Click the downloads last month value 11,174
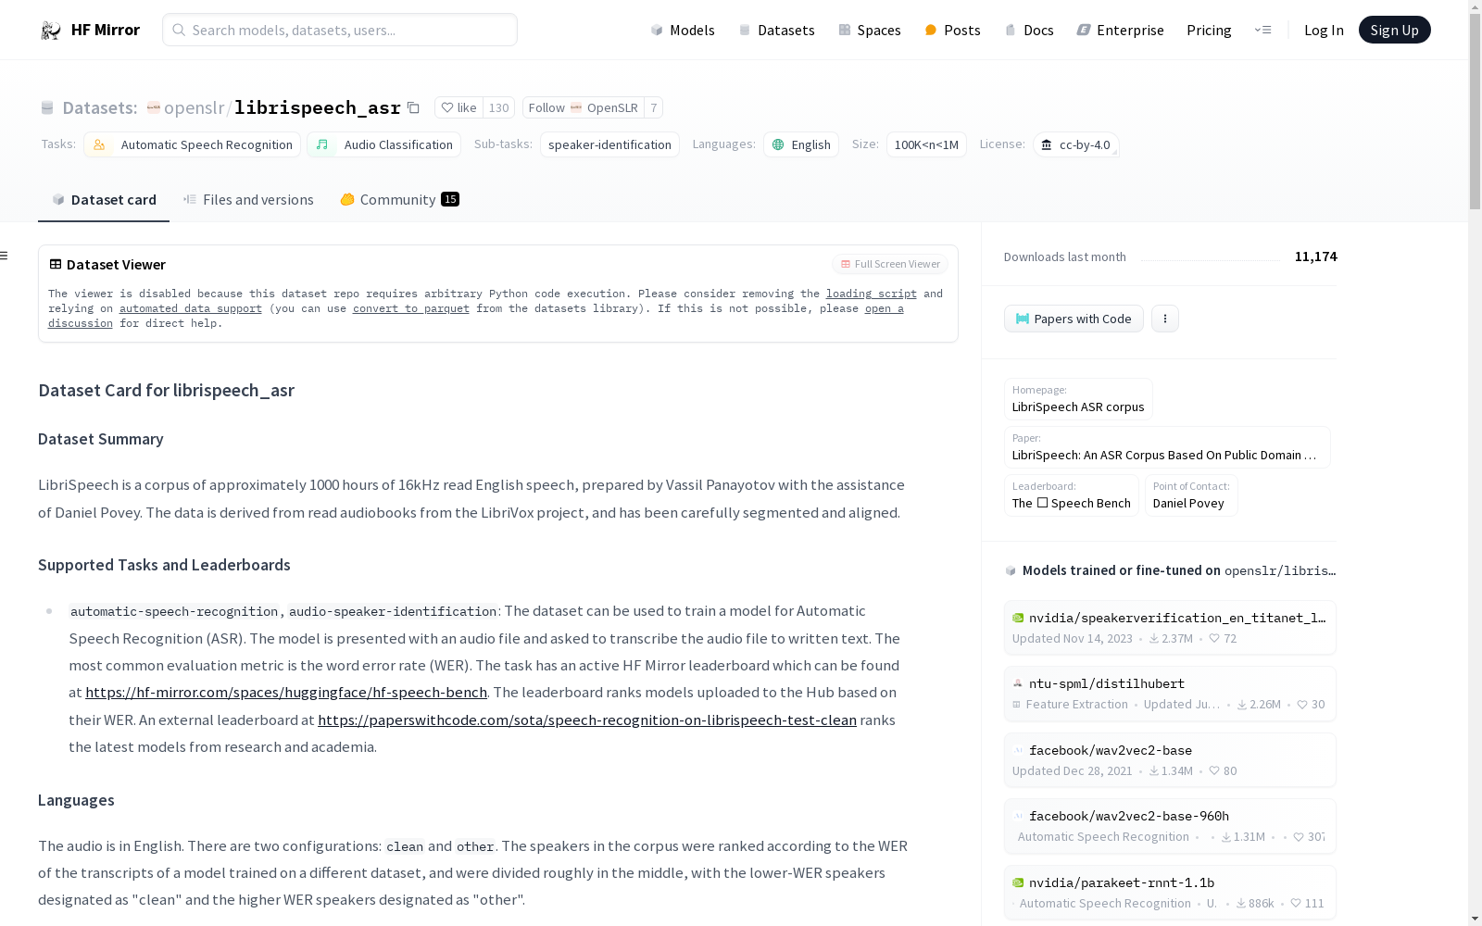Image resolution: width=1482 pixels, height=926 pixels. (x=1315, y=257)
